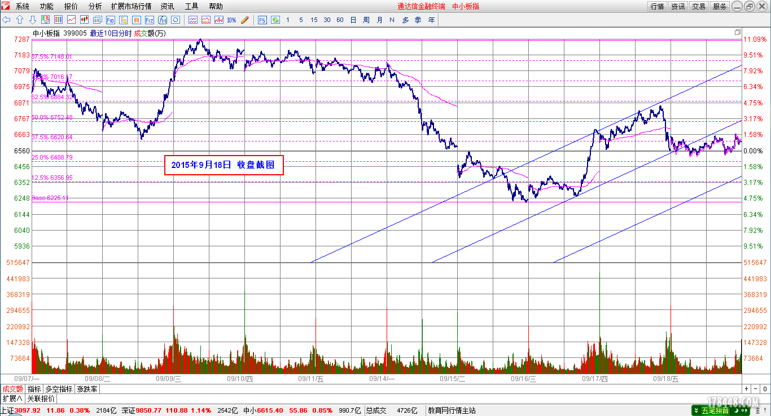The height and width of the screenshot is (416, 771).
Task: Click the chart pane restore icon
Action: tap(737, 33)
